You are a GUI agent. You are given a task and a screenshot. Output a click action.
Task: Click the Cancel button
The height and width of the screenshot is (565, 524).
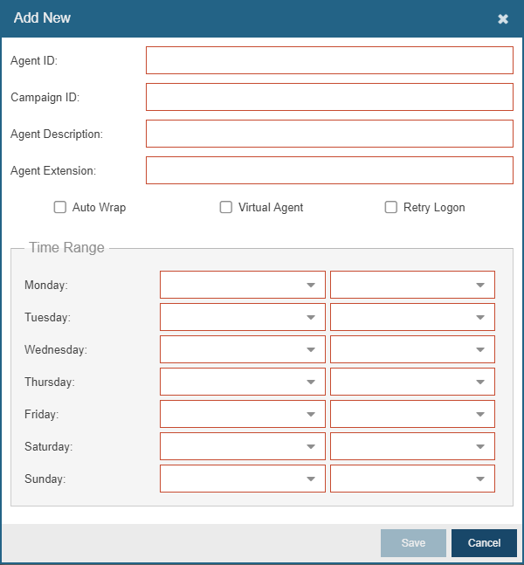[x=484, y=542]
